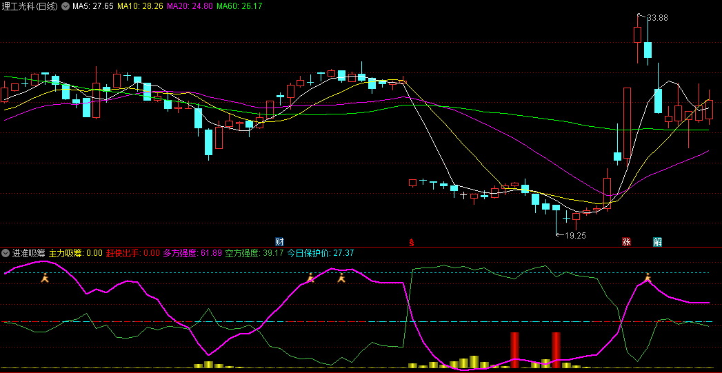Open the cyan 解 event marker
The image size is (722, 373).
658,242
